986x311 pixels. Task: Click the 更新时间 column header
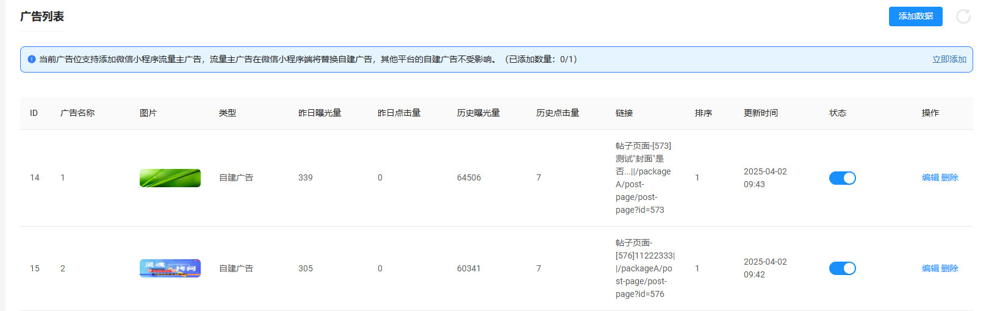point(760,113)
